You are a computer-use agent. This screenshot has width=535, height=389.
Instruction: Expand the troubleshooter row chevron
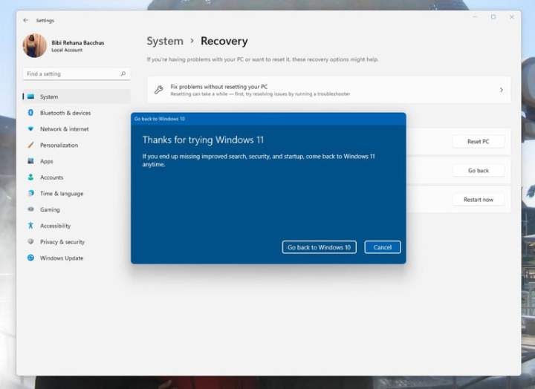(502, 90)
